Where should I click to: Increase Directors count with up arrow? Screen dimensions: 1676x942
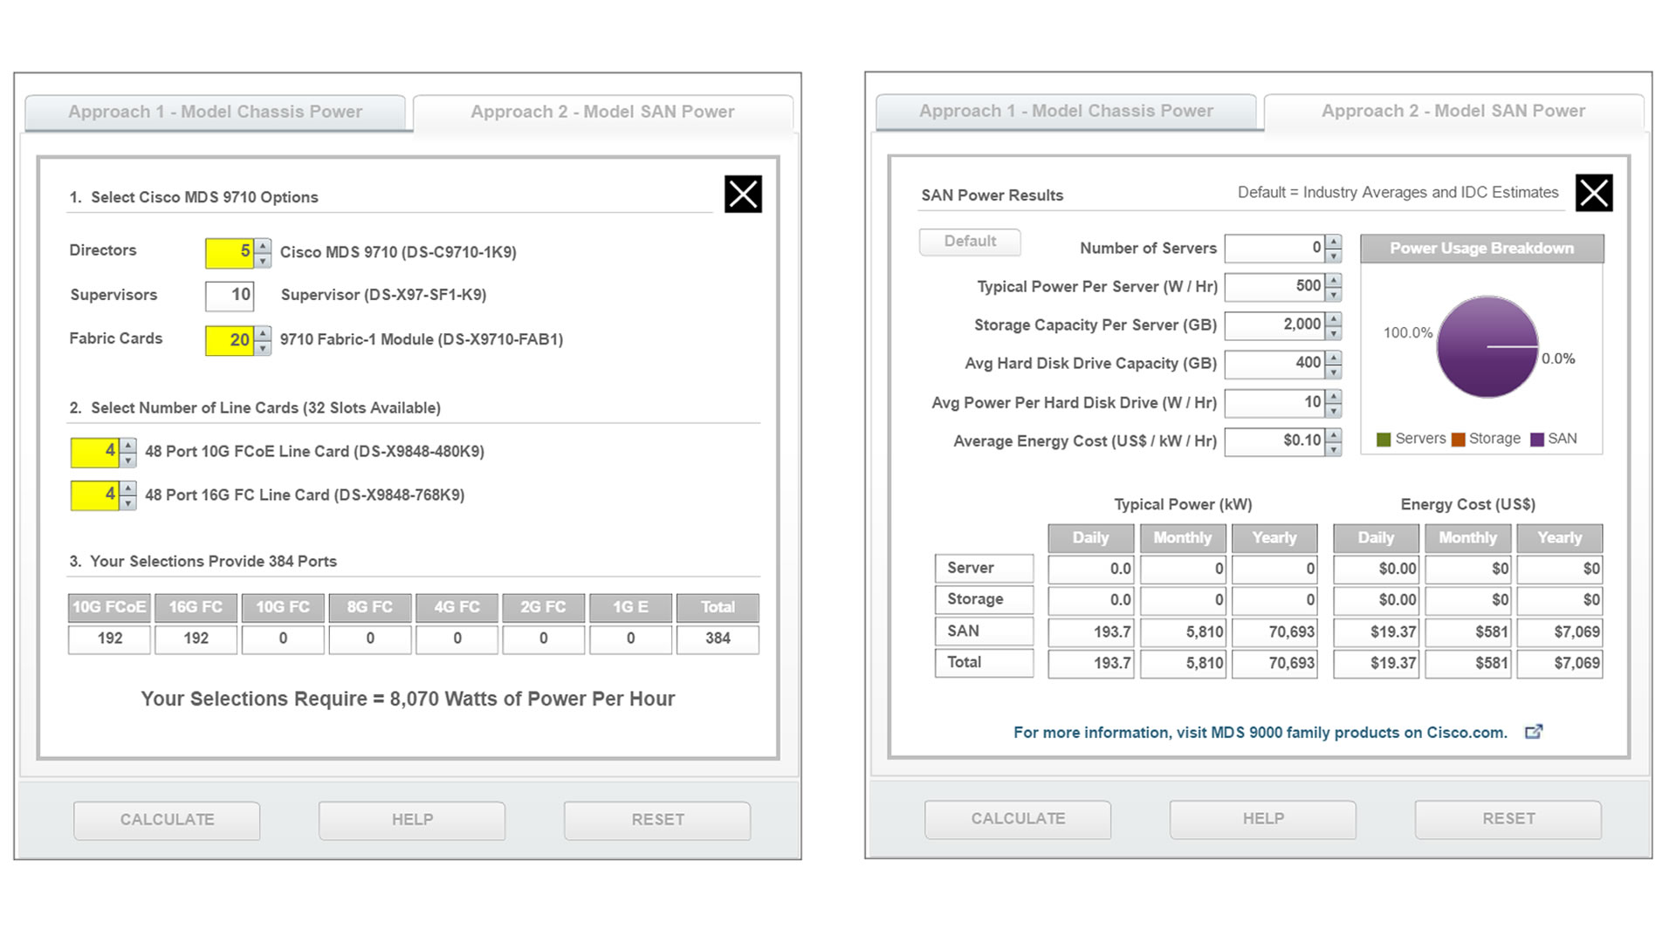(x=263, y=246)
